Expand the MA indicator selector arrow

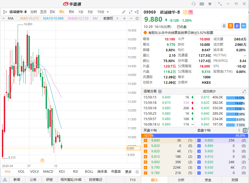pos(4,18)
